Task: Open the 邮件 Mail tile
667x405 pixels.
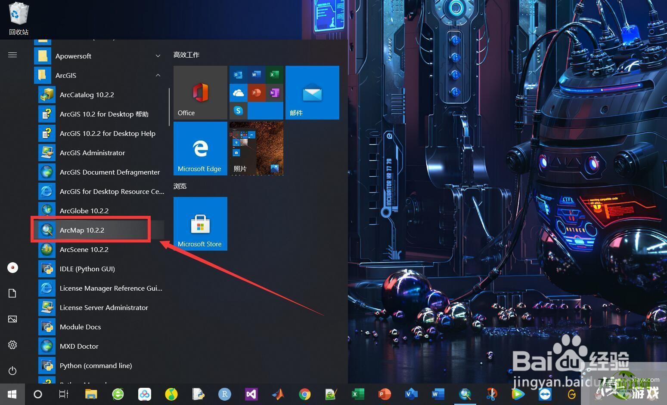Action: click(312, 92)
